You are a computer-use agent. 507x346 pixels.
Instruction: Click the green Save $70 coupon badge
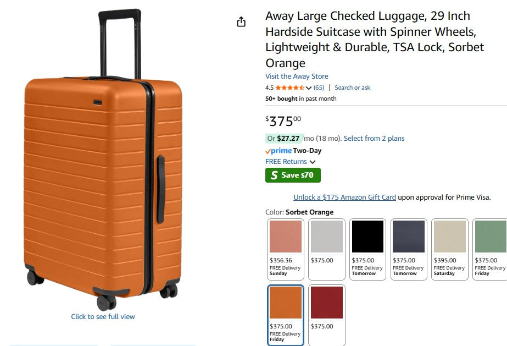(x=293, y=175)
